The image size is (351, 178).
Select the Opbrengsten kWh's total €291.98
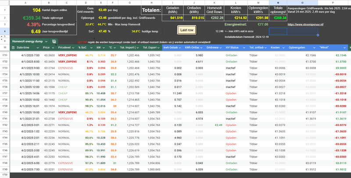click(258, 18)
